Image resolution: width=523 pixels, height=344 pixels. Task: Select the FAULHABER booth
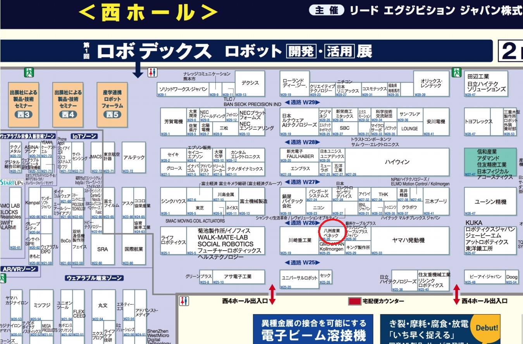(x=299, y=155)
